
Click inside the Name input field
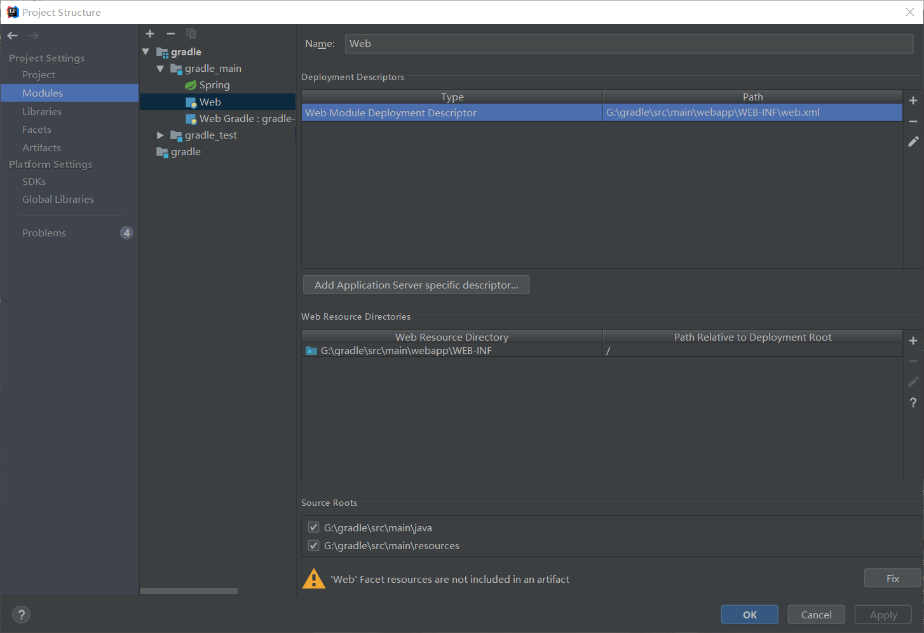[x=629, y=43]
